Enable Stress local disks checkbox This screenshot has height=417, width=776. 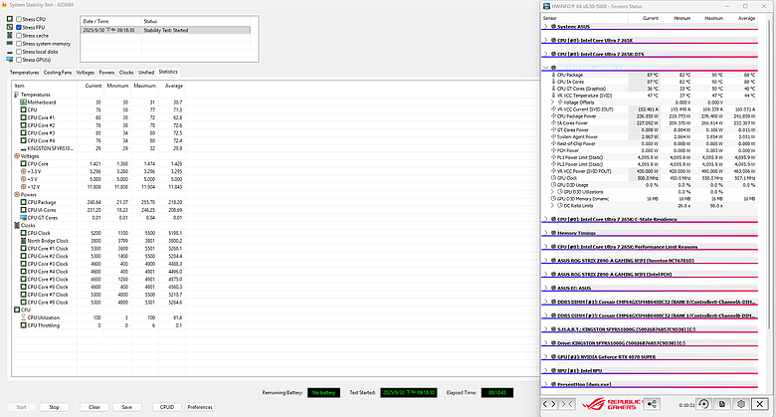click(x=19, y=52)
